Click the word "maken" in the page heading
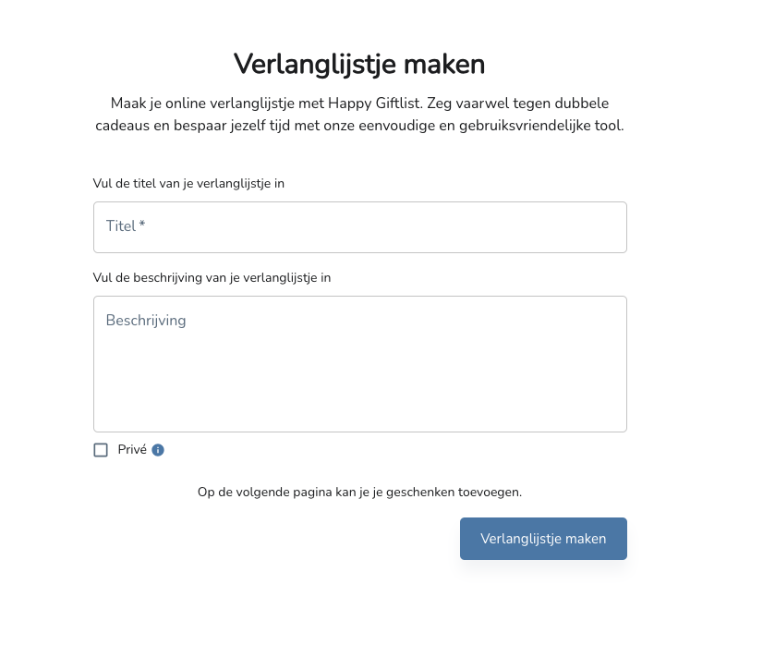Screen dimensions: 763x645 click(449, 65)
